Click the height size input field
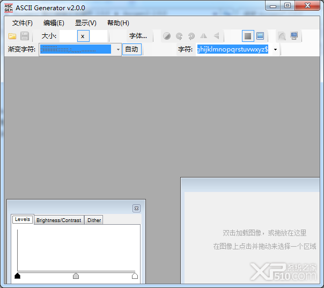Image resolution: width=324 pixels, height=288 pixels. (98, 36)
